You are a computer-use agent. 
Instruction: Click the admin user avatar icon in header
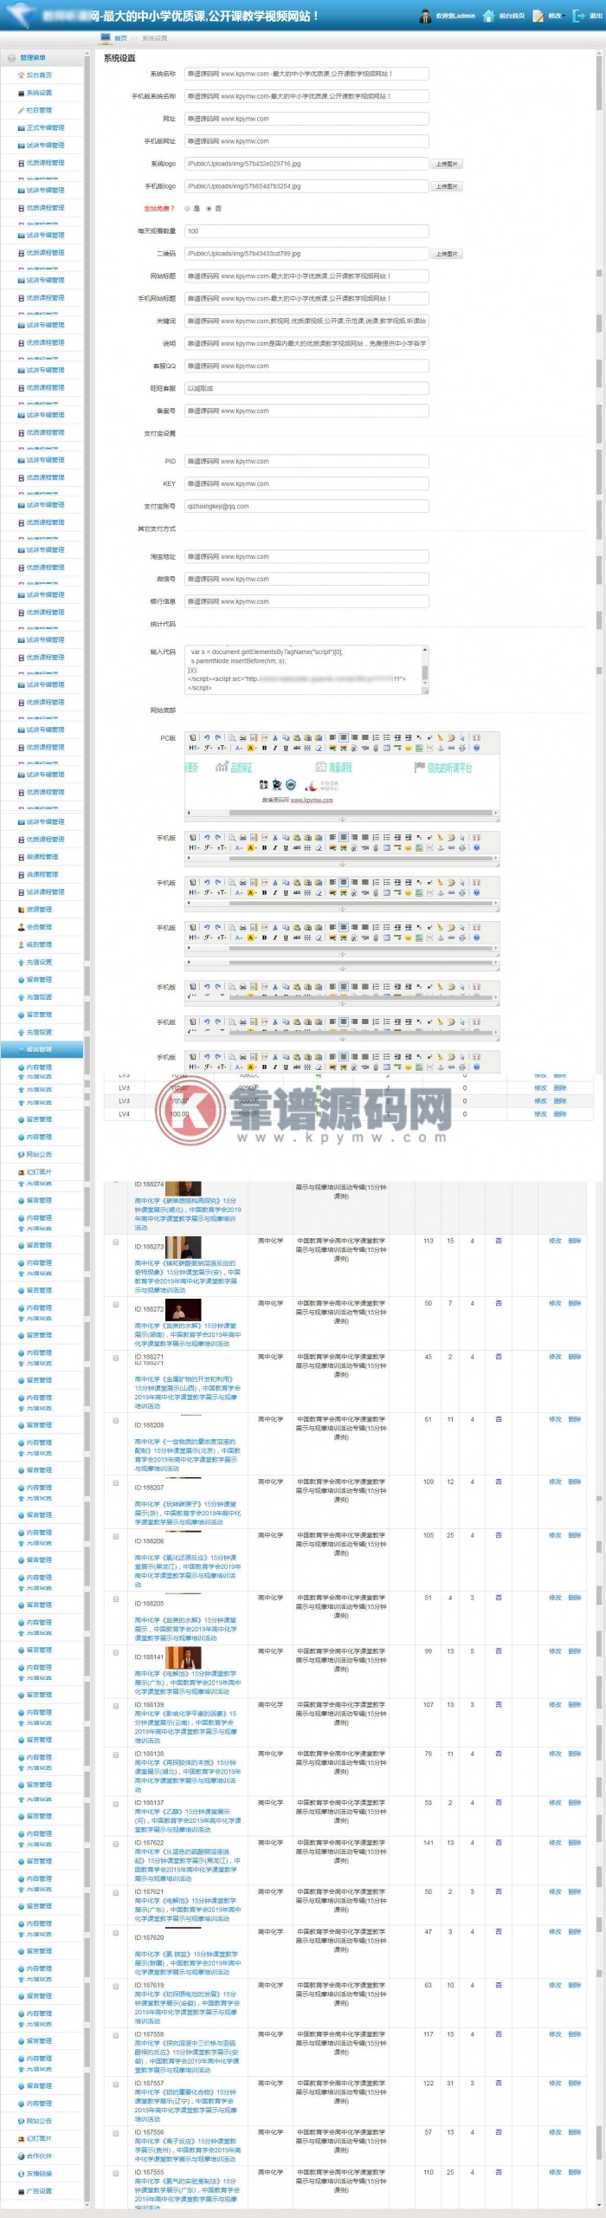(425, 16)
